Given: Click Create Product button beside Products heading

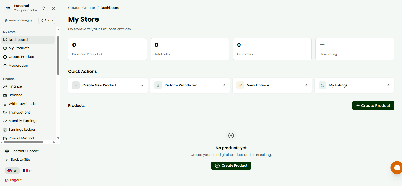Looking at the screenshot, I should [x=373, y=106].
